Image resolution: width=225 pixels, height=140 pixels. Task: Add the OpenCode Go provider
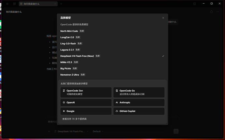(x=139, y=92)
